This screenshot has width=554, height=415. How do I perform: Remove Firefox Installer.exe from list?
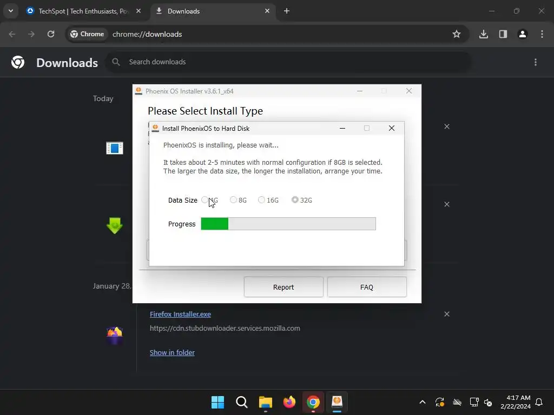click(447, 314)
